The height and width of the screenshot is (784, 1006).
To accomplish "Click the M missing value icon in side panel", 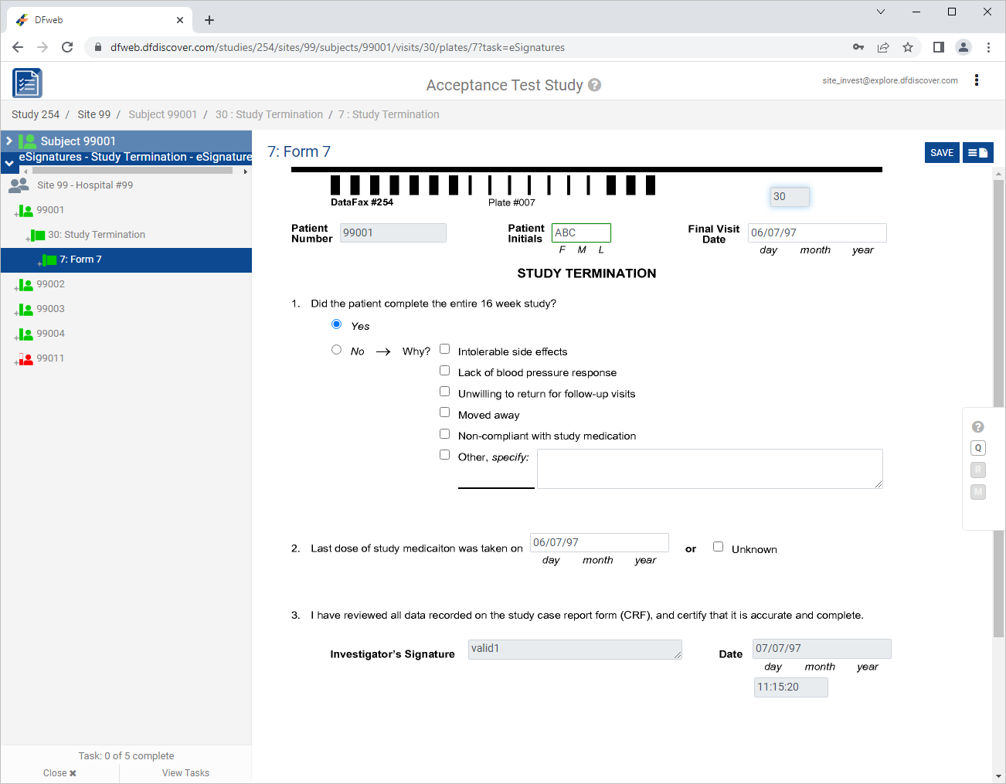I will [978, 492].
